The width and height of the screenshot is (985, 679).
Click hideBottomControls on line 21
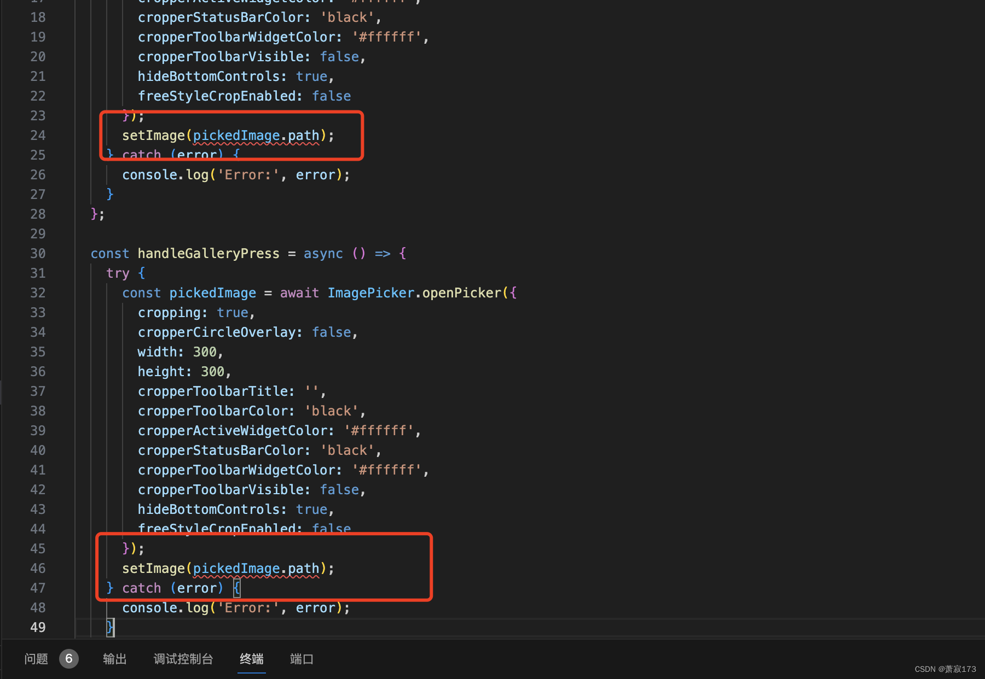point(208,77)
